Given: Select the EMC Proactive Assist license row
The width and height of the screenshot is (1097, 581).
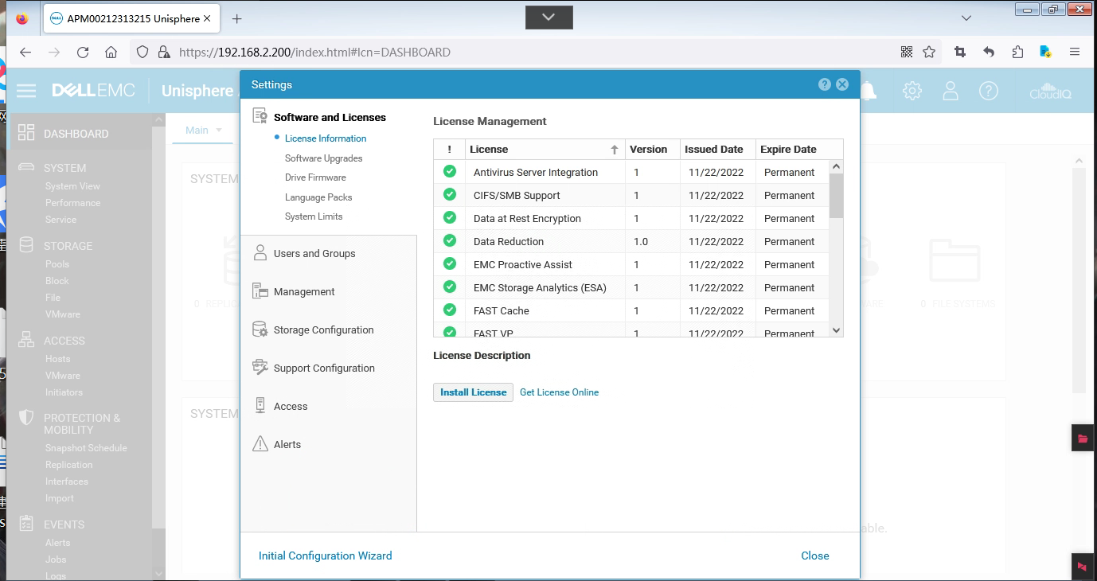Looking at the screenshot, I should [631, 264].
